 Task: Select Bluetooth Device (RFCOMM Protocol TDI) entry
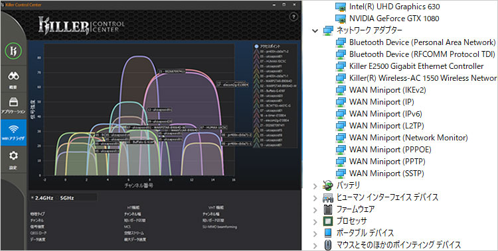coord(422,54)
